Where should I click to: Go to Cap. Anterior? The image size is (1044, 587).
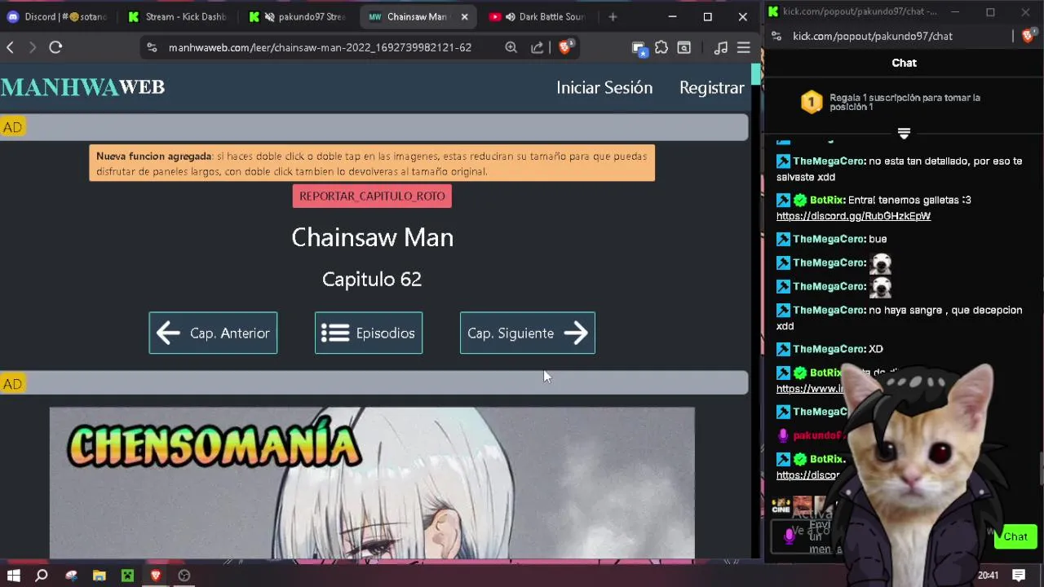coord(213,333)
